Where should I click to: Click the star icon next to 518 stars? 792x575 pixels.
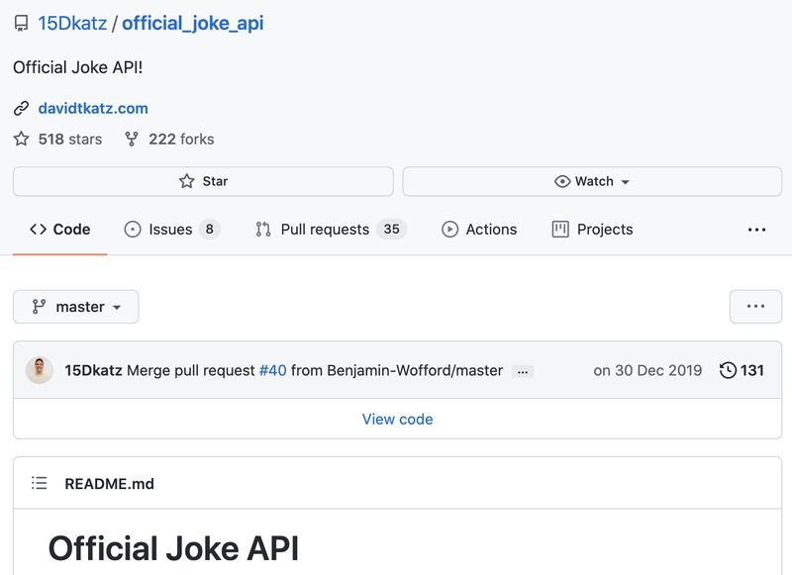[x=21, y=139]
